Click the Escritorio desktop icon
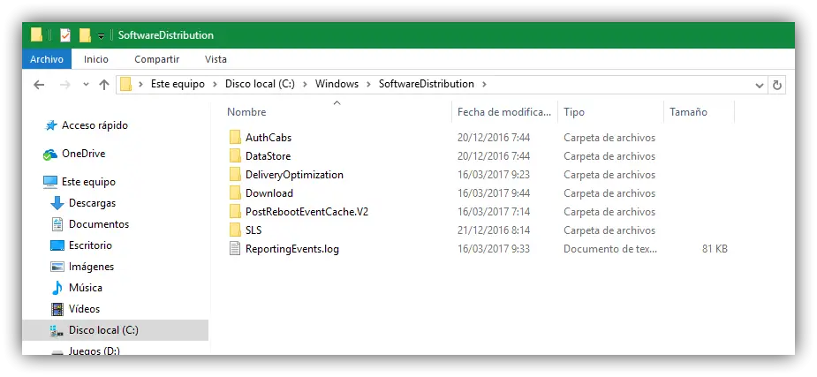 tap(57, 245)
